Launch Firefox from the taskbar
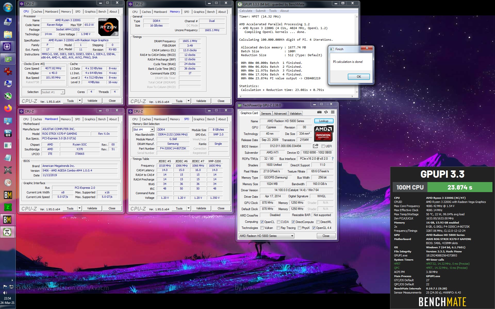 pos(8,108)
